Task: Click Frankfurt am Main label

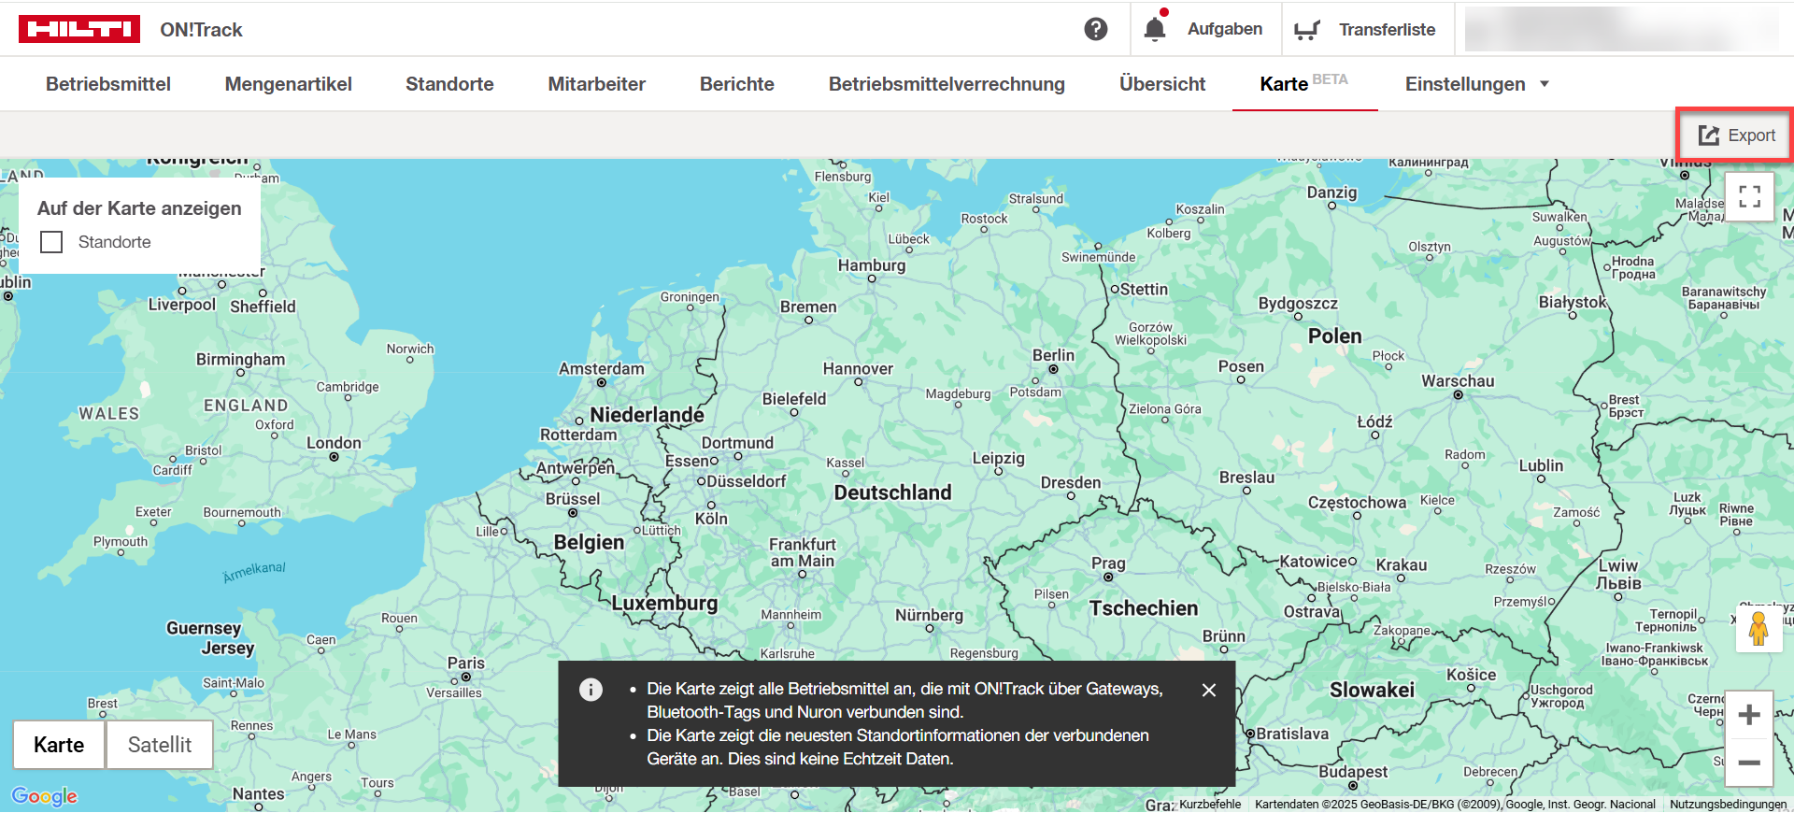Action: (803, 552)
